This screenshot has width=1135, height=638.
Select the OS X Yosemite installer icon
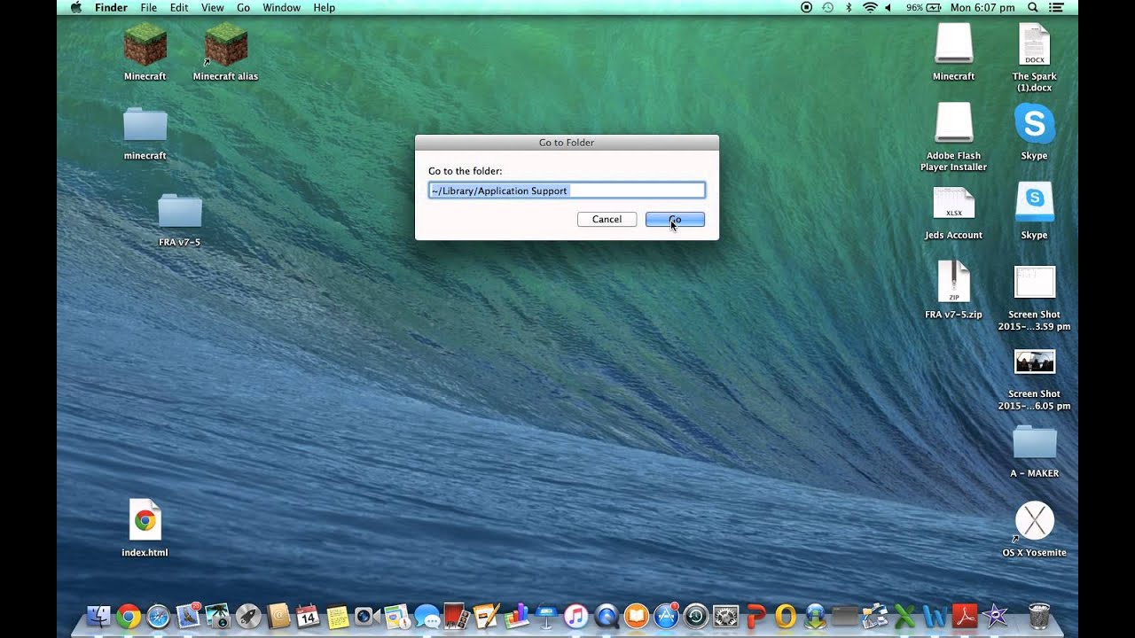pos(1034,520)
